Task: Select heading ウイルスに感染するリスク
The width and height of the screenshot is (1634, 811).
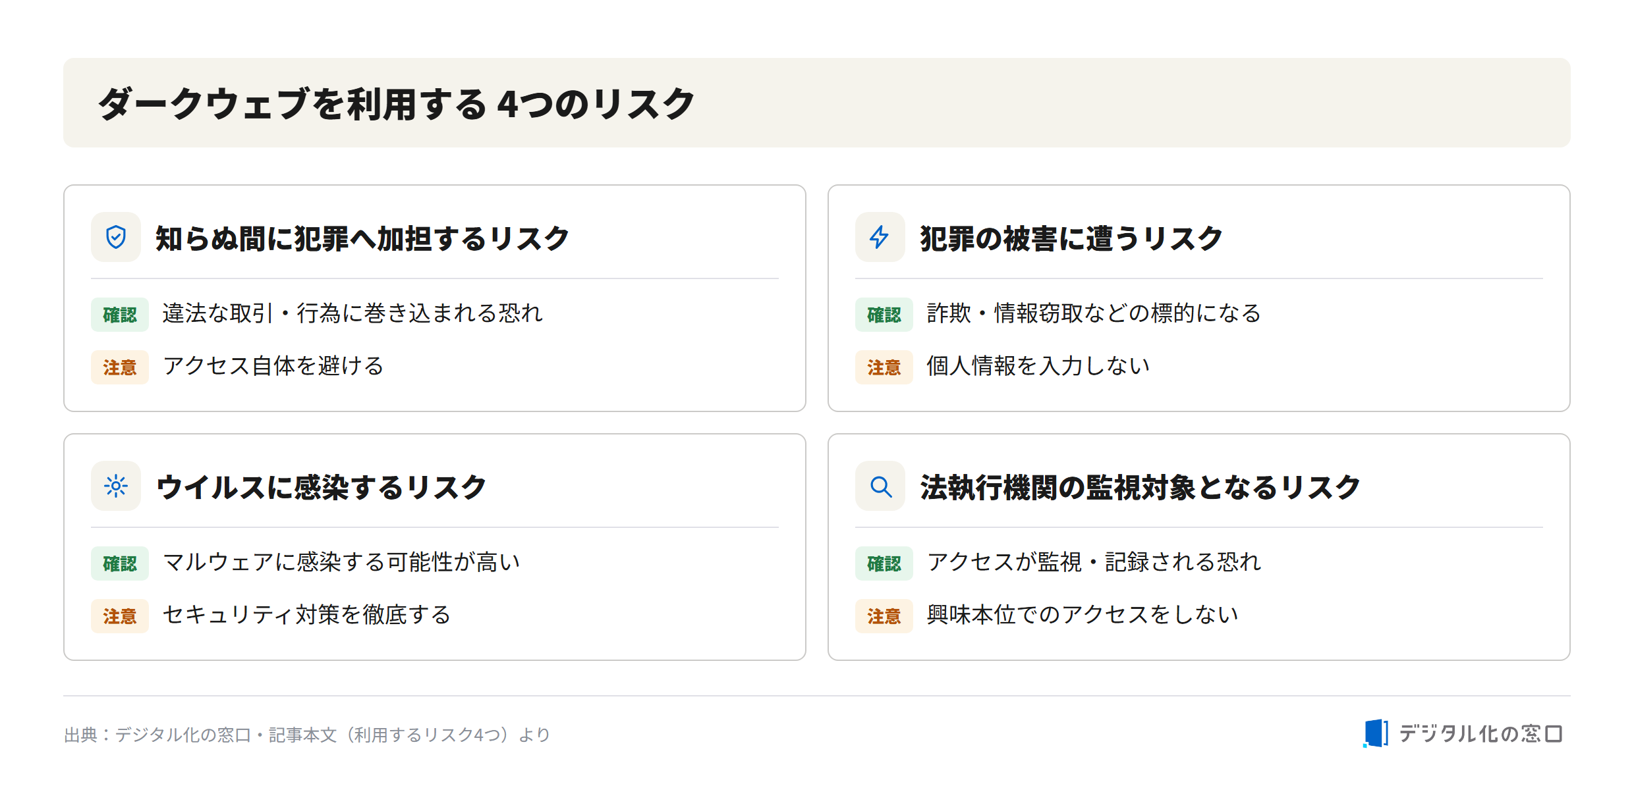Action: point(321,487)
